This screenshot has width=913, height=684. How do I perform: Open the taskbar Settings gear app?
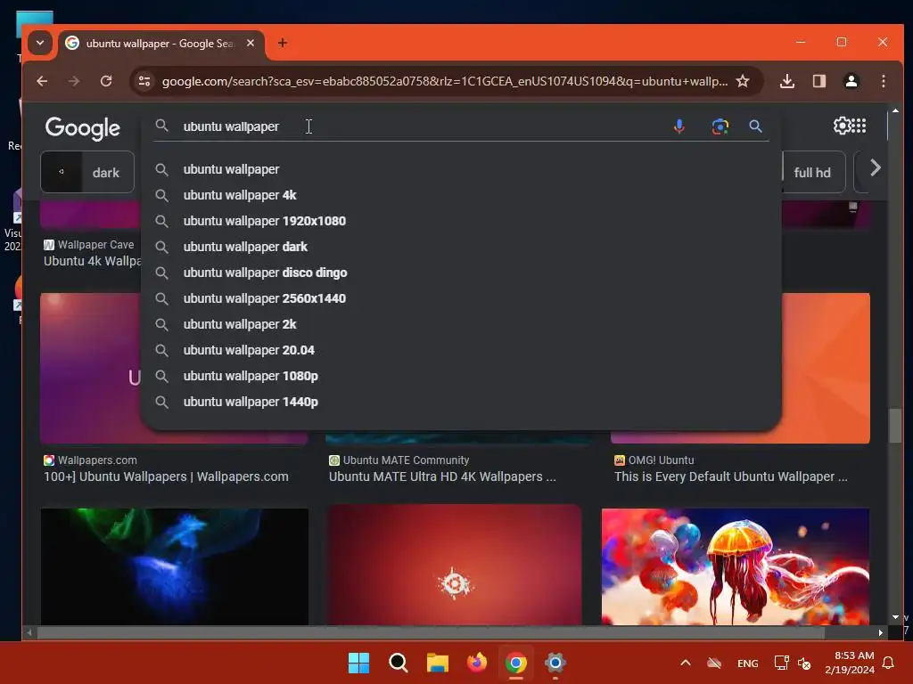555,663
